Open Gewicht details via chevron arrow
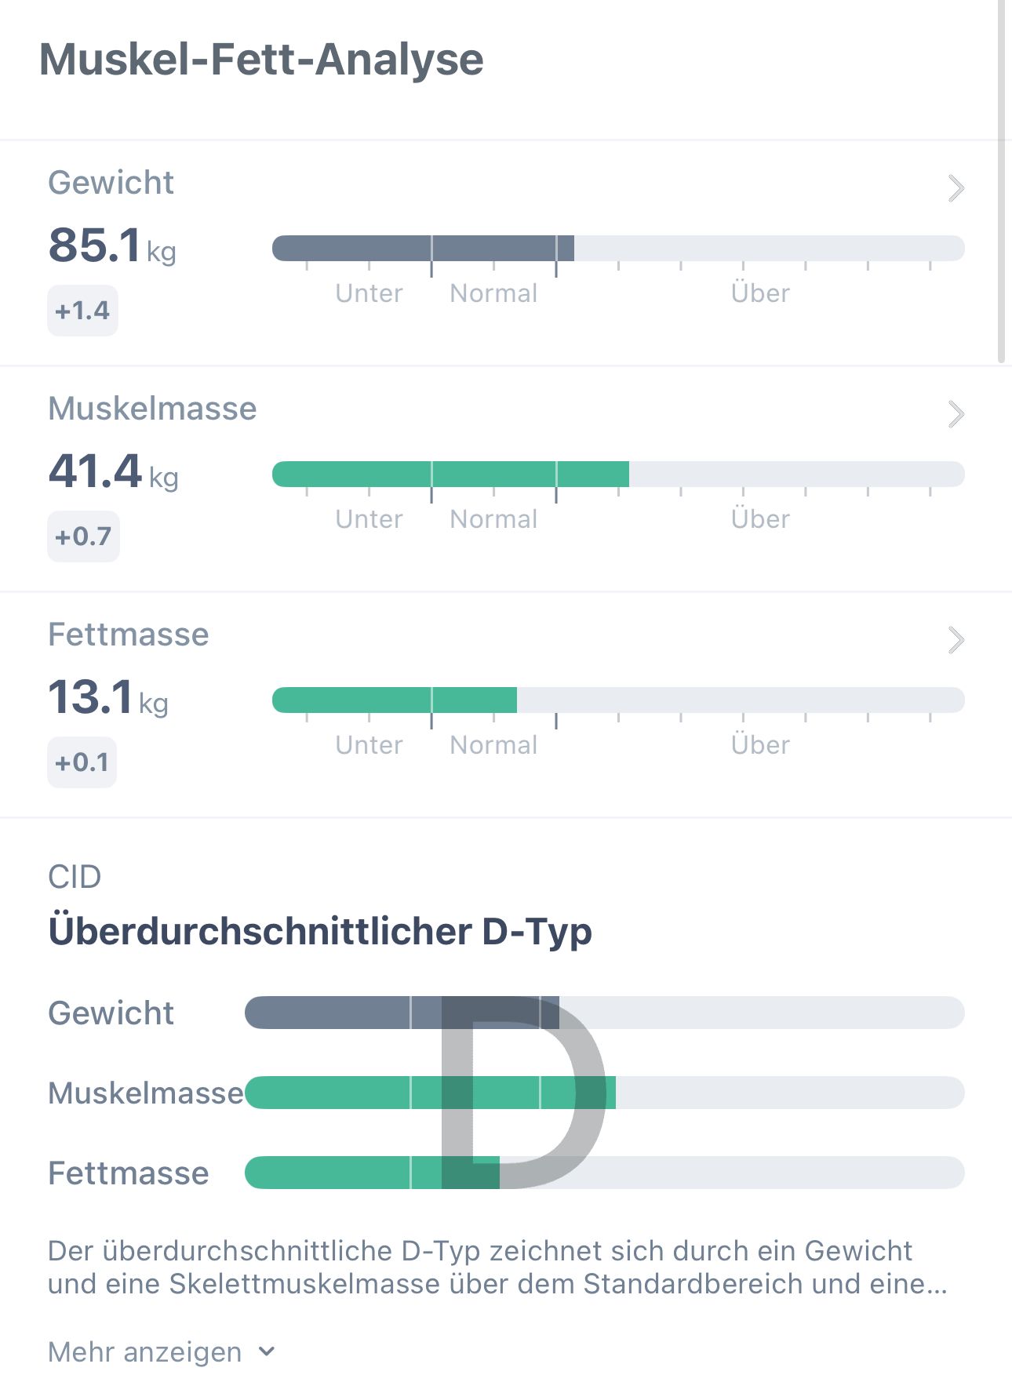 [x=956, y=188]
